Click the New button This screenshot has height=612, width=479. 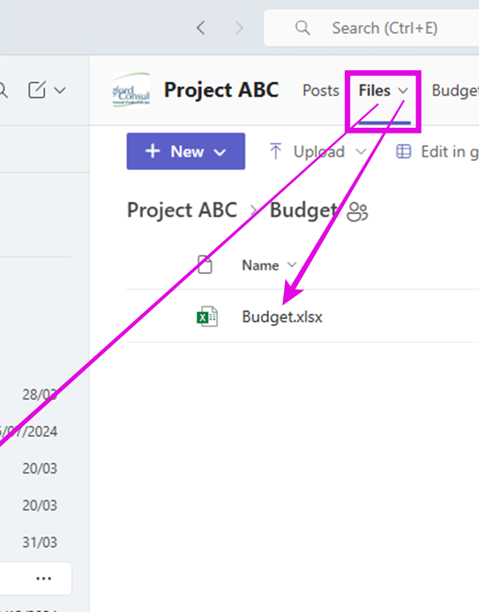pos(186,151)
